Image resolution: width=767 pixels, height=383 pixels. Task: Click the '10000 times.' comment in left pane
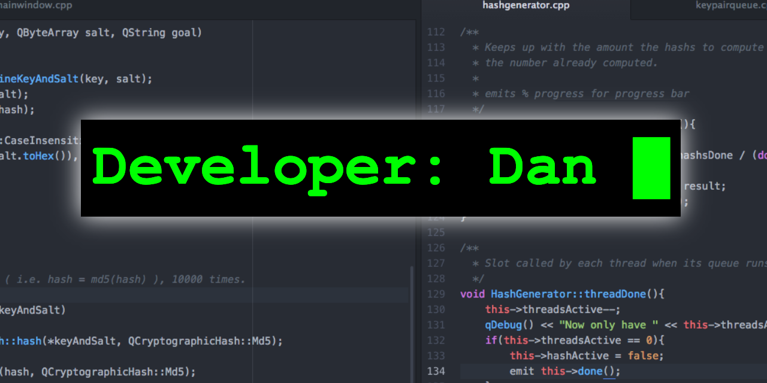[x=209, y=279]
